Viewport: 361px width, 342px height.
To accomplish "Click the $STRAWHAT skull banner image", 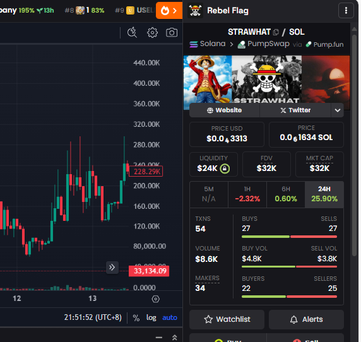I will [x=266, y=79].
